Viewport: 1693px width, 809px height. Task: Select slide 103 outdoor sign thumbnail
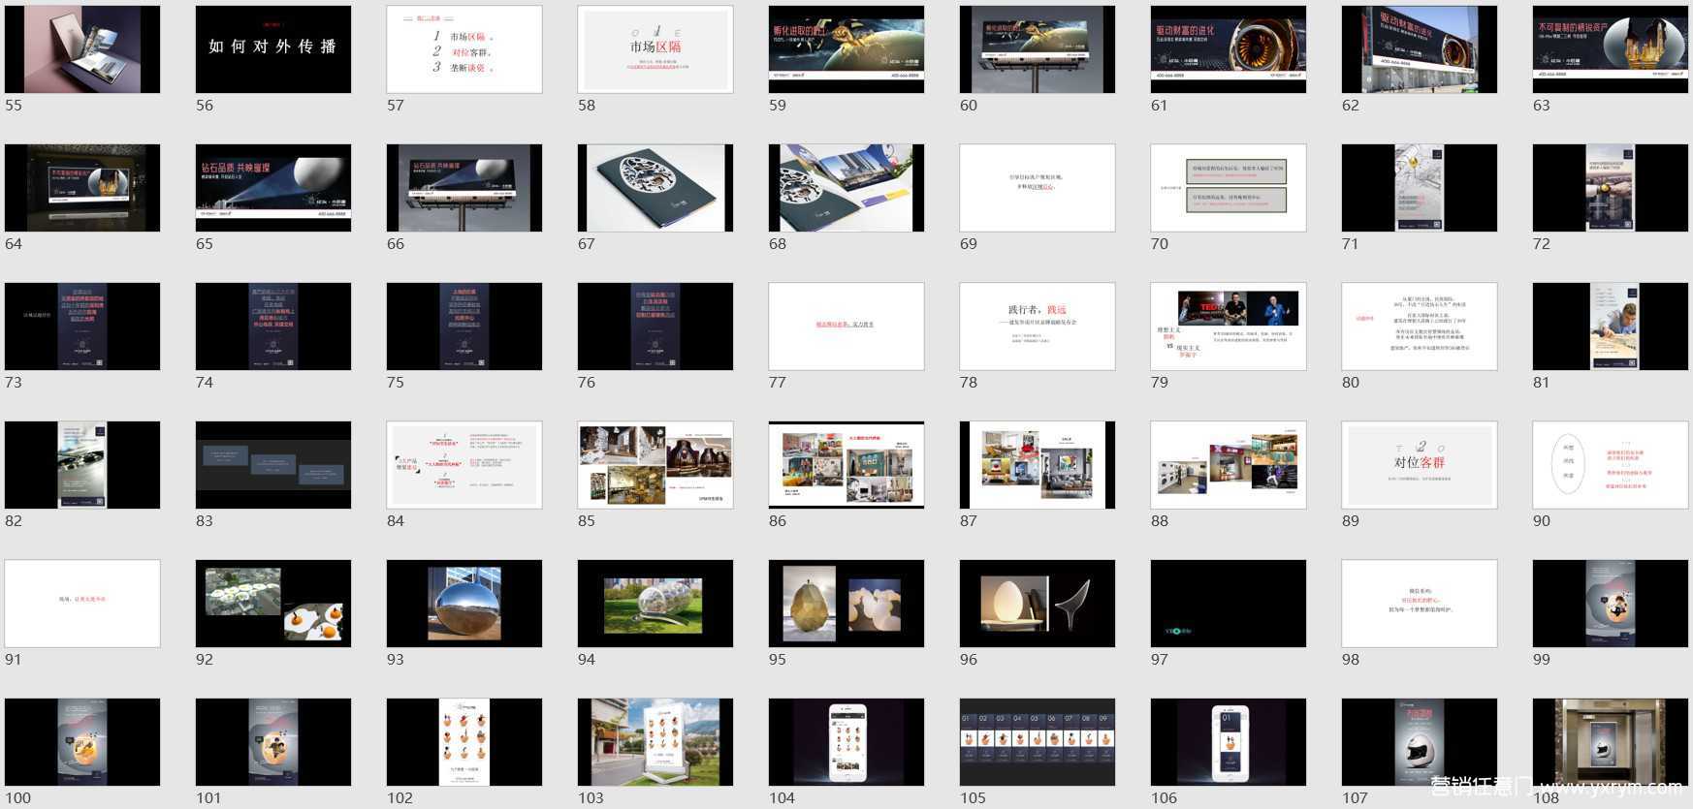[655, 742]
